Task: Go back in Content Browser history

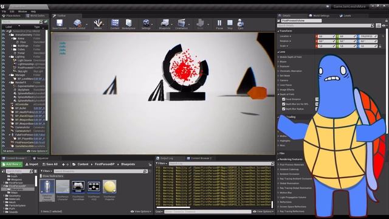Action: [63, 164]
